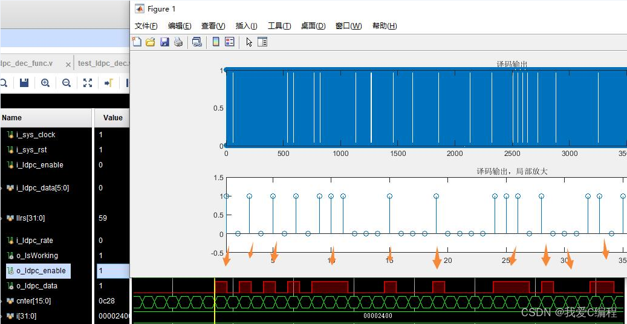Click the New Figure icon in MATLAB toolbar
Screen dimensions: 627x324
[137, 42]
